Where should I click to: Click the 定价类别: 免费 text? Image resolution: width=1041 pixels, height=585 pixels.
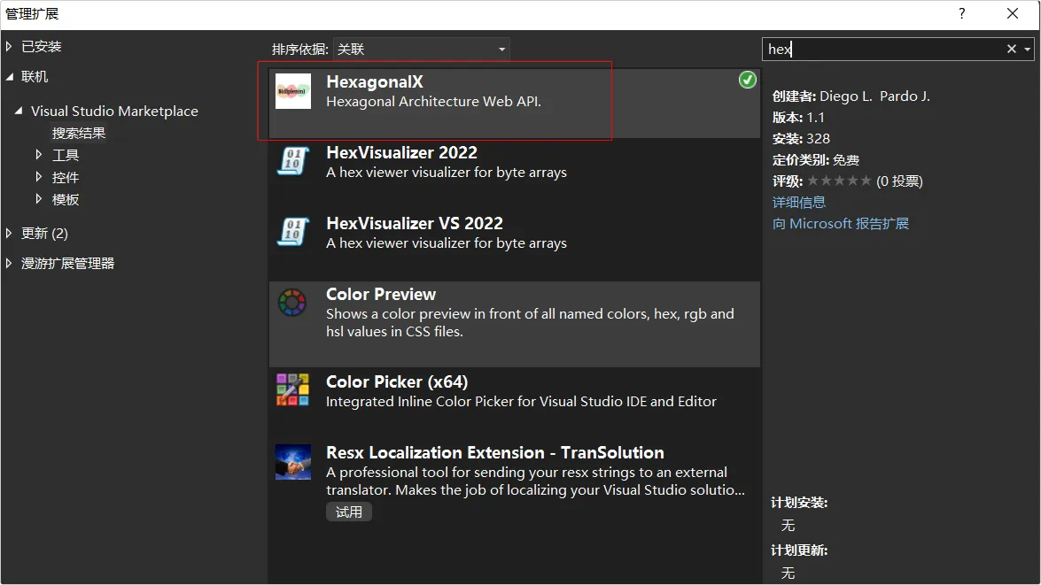pyautogui.click(x=815, y=160)
